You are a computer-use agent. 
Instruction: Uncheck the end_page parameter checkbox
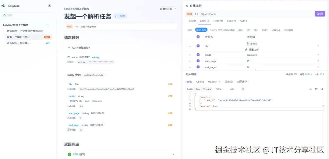point(198,67)
